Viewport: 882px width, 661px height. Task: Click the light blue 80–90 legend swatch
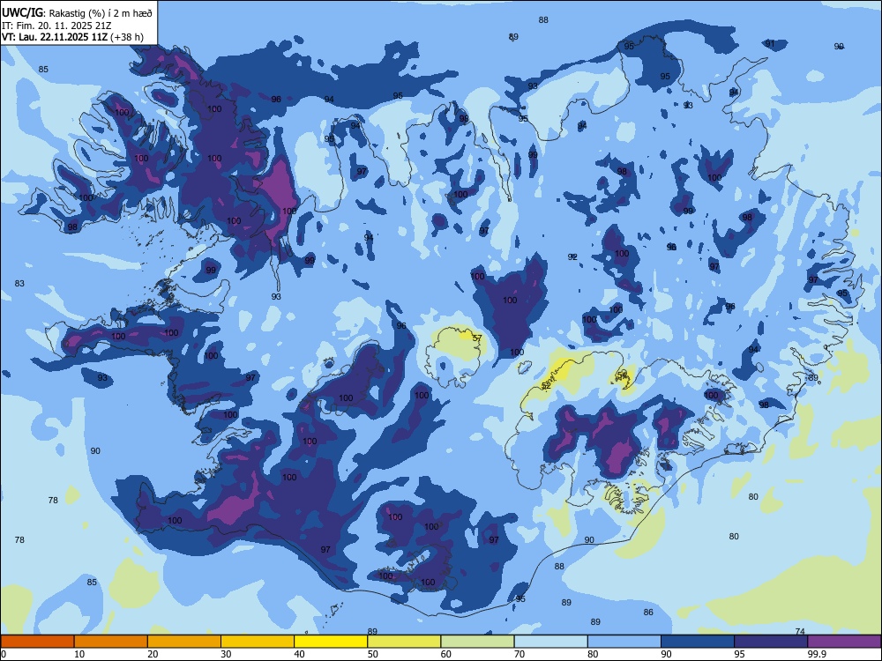point(624,642)
